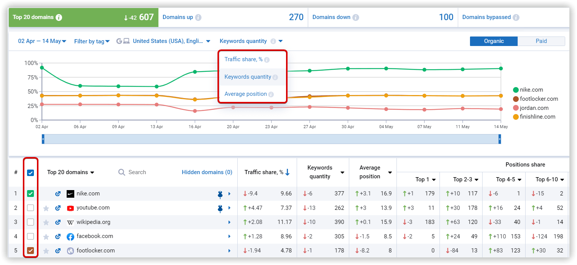Select Traffic share, % from the menu
This screenshot has height=265, width=577.
coord(243,59)
